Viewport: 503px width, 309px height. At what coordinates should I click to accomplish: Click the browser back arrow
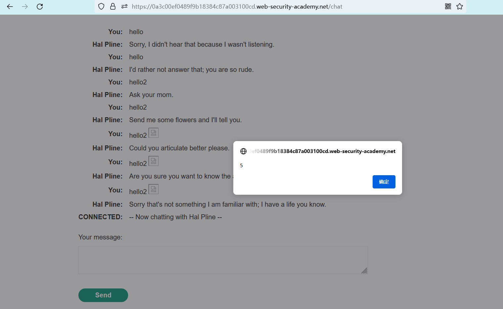10,6
